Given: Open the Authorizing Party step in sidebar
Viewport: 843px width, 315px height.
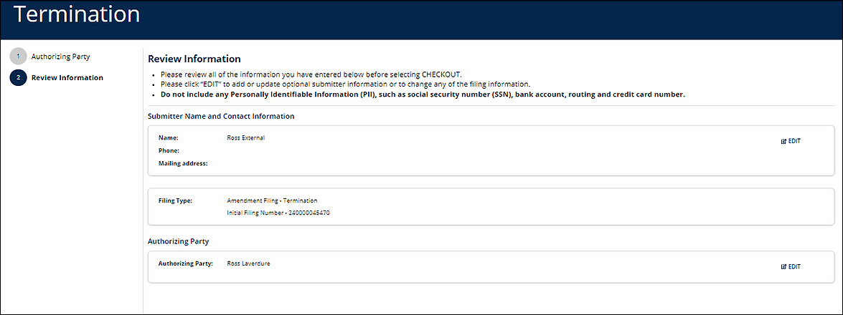Looking at the screenshot, I should (x=60, y=57).
